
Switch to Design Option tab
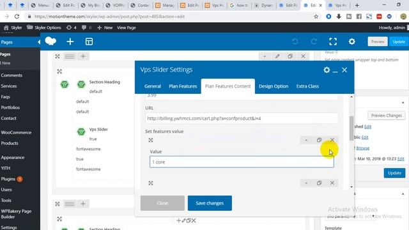tap(274, 86)
